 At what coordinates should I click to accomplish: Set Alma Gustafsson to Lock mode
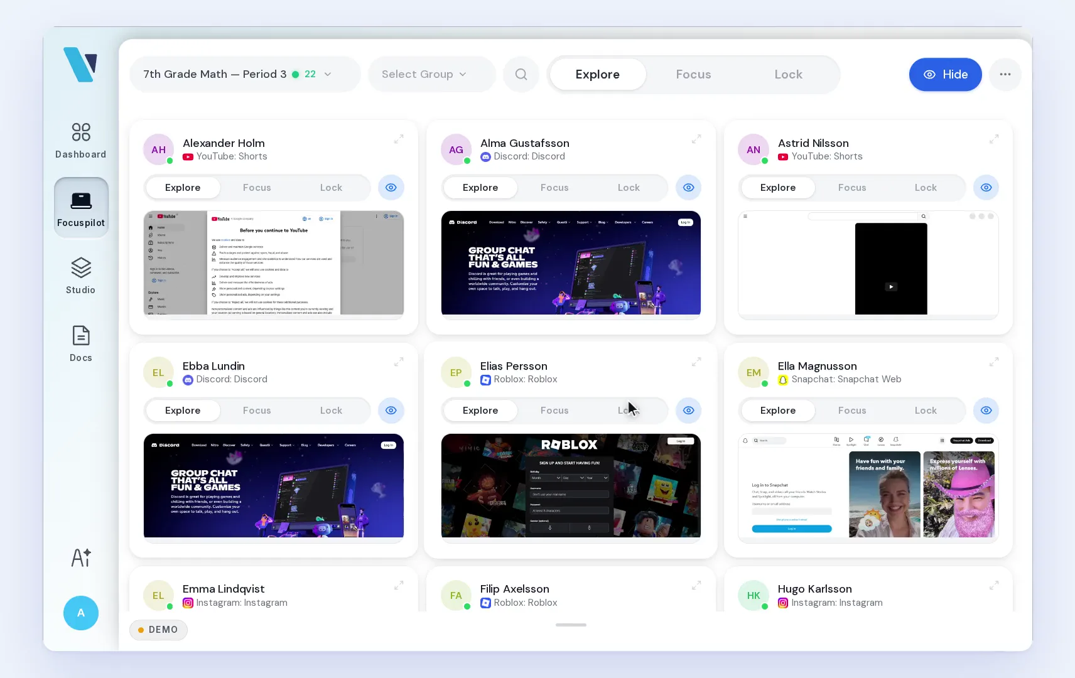pos(629,188)
